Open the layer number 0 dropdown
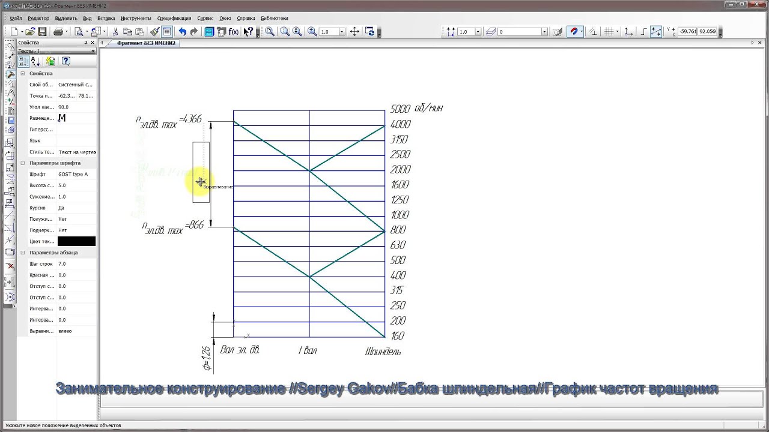This screenshot has width=769, height=432. (544, 31)
